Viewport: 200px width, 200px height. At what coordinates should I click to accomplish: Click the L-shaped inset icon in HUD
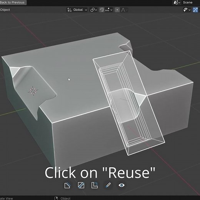click(x=95, y=185)
